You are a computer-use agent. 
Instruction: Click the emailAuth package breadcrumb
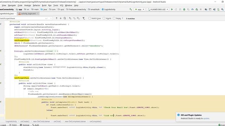tap(94, 9)
